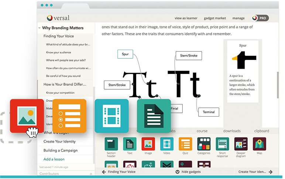285x179 pixels.
Task: Click the large green Text document tile
Action: pyautogui.click(x=154, y=116)
